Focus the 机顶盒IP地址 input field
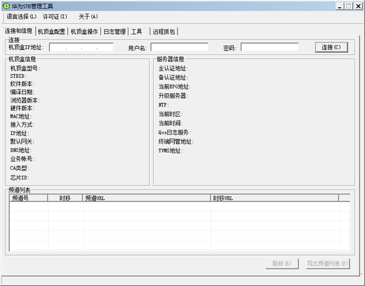The height and width of the screenshot is (286, 365). 82,47
